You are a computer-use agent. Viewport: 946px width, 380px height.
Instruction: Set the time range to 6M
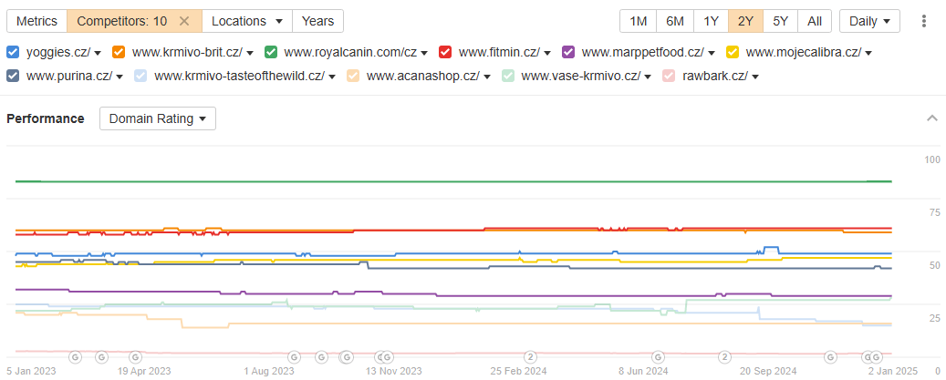[675, 21]
